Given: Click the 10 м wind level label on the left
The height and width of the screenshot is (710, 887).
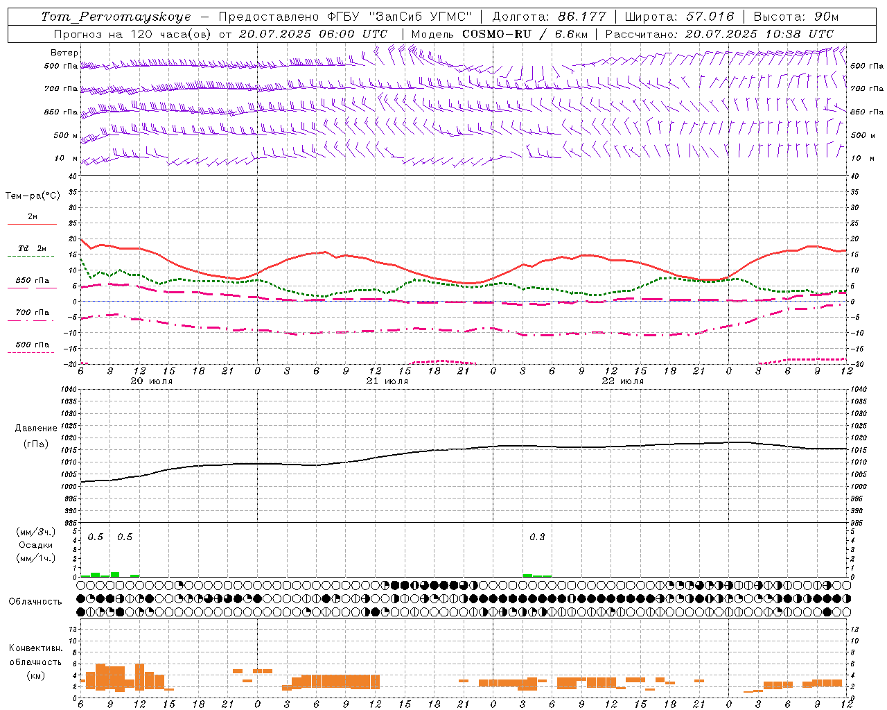Looking at the screenshot, I should click(x=67, y=158).
